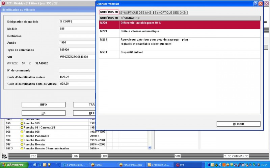Click the Type de commande field 928920
Image resolution: width=270 pixels, height=168 pixels.
(77, 50)
